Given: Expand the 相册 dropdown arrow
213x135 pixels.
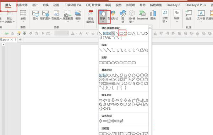Looking at the screenshot, I should coord(78,22).
